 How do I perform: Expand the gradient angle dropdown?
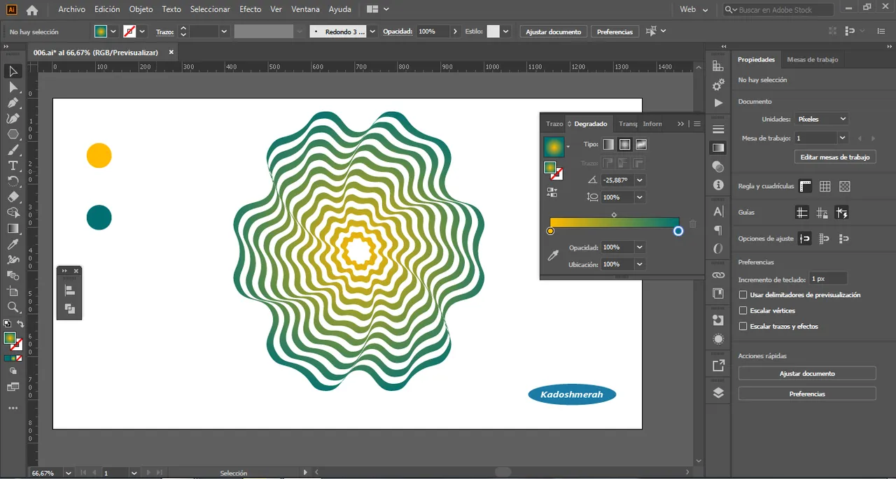click(x=640, y=180)
